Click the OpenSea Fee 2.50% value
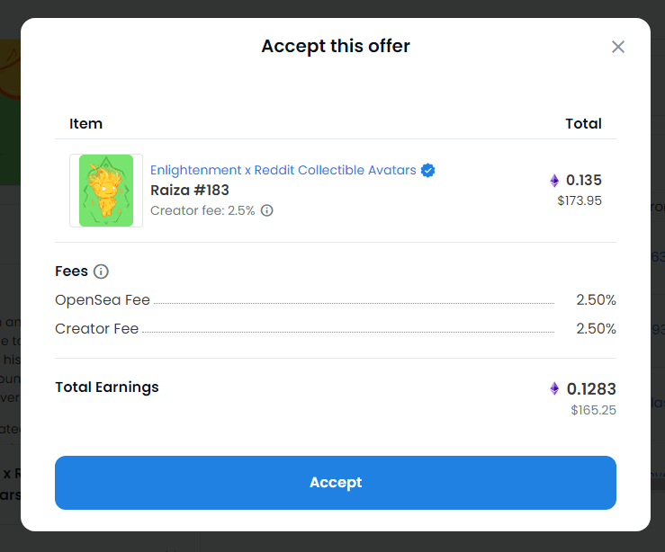The height and width of the screenshot is (552, 665). point(596,300)
